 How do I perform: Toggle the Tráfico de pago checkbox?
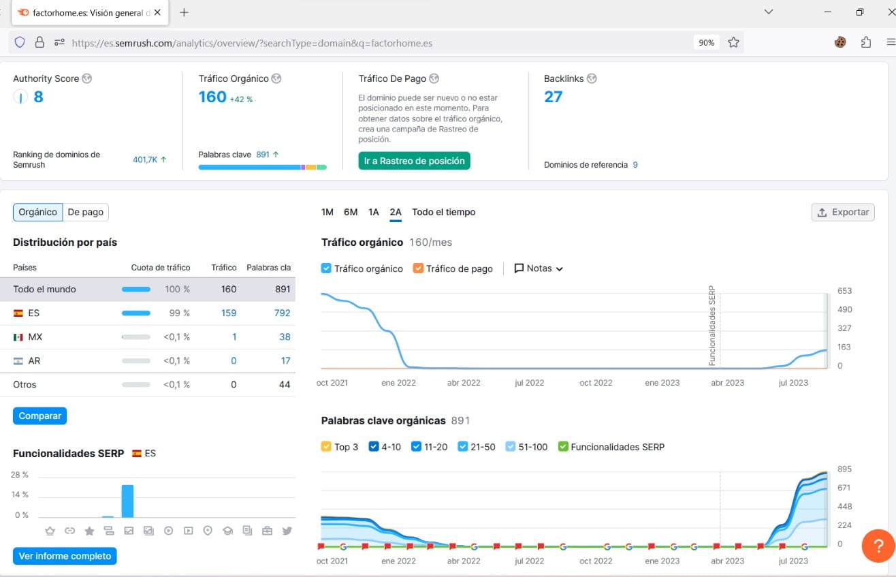(418, 268)
